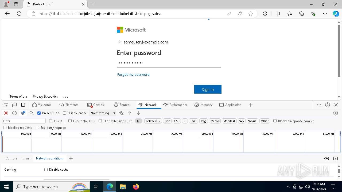Open Terms of use link
The width and height of the screenshot is (342, 192).
18,97
